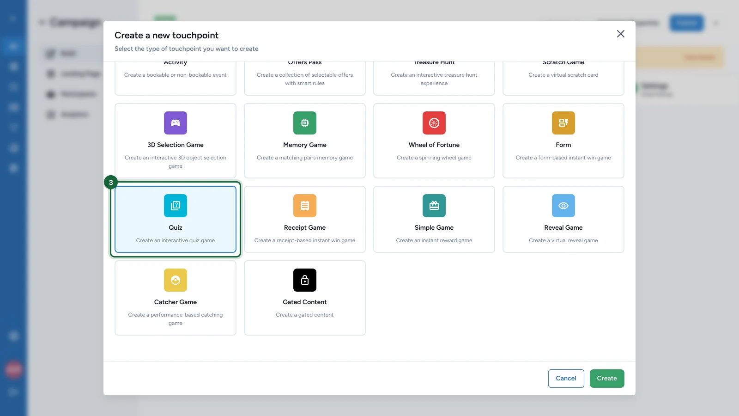Click 'Create a gated content' description
This screenshot has height=416, width=739.
(305, 315)
